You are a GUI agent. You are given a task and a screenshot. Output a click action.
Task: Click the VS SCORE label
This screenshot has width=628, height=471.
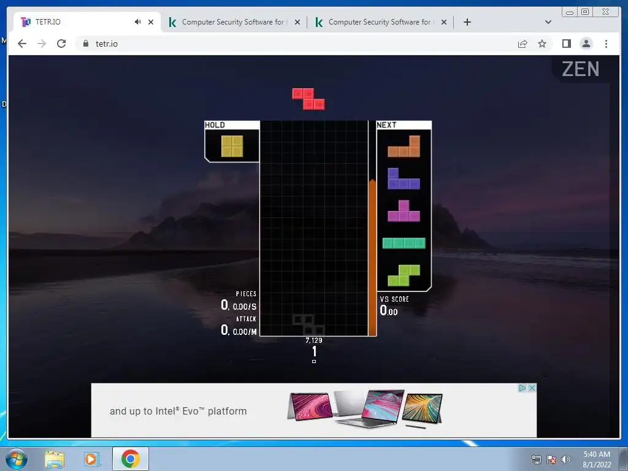point(394,299)
